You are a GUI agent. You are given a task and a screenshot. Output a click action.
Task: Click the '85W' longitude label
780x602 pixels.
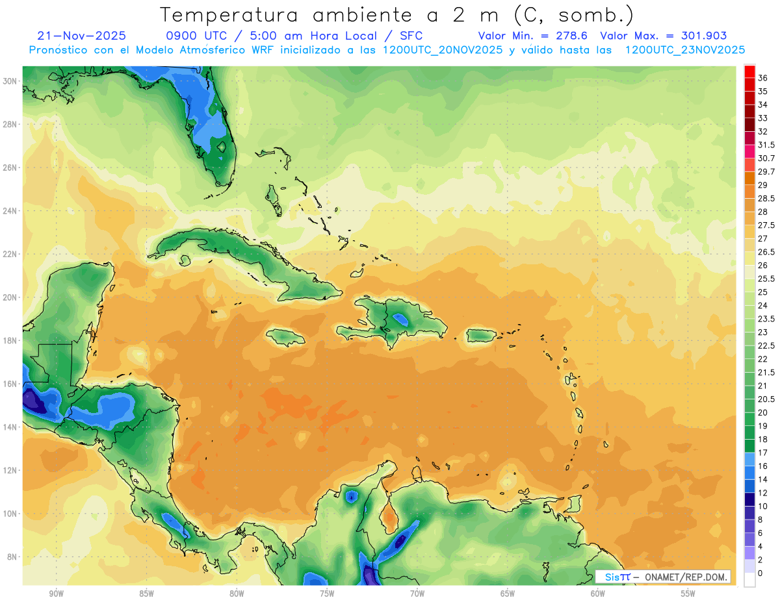146,594
